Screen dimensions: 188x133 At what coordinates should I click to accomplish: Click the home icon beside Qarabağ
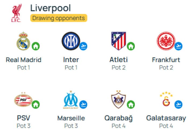click(131, 105)
